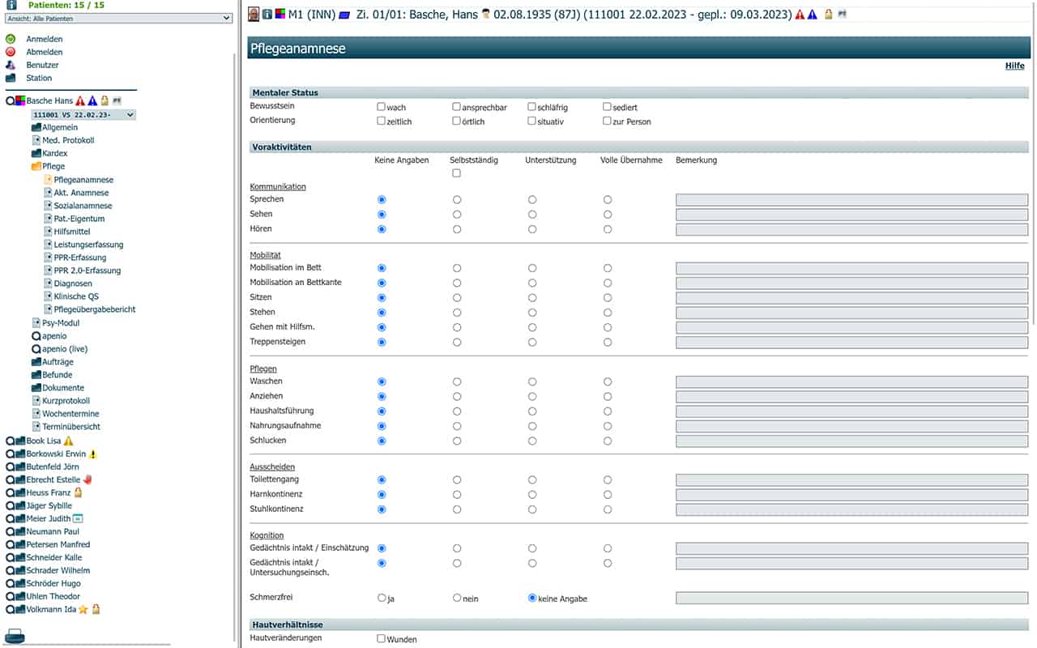Collapse the Pflege folder in tree
Image resolution: width=1037 pixels, height=648 pixels.
(x=36, y=167)
